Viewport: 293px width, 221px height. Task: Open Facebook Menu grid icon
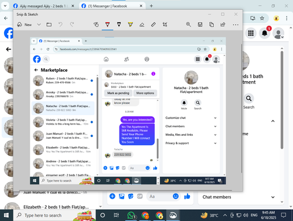251,33
